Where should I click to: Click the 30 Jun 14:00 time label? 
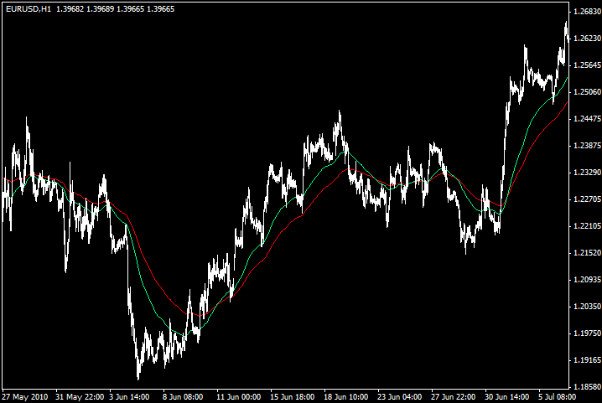coord(507,395)
